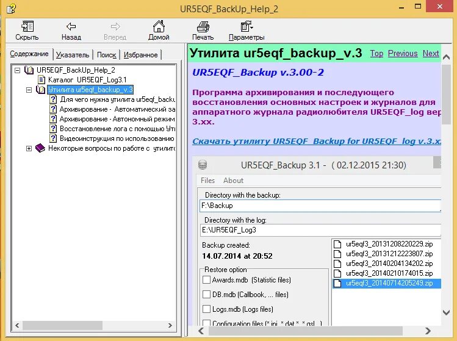Viewport: 457px width, 341px height.
Task: Click the content pane scroll right arrow
Action: coord(428,331)
